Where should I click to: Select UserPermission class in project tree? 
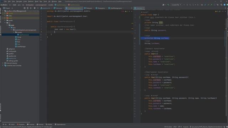tap(23, 35)
